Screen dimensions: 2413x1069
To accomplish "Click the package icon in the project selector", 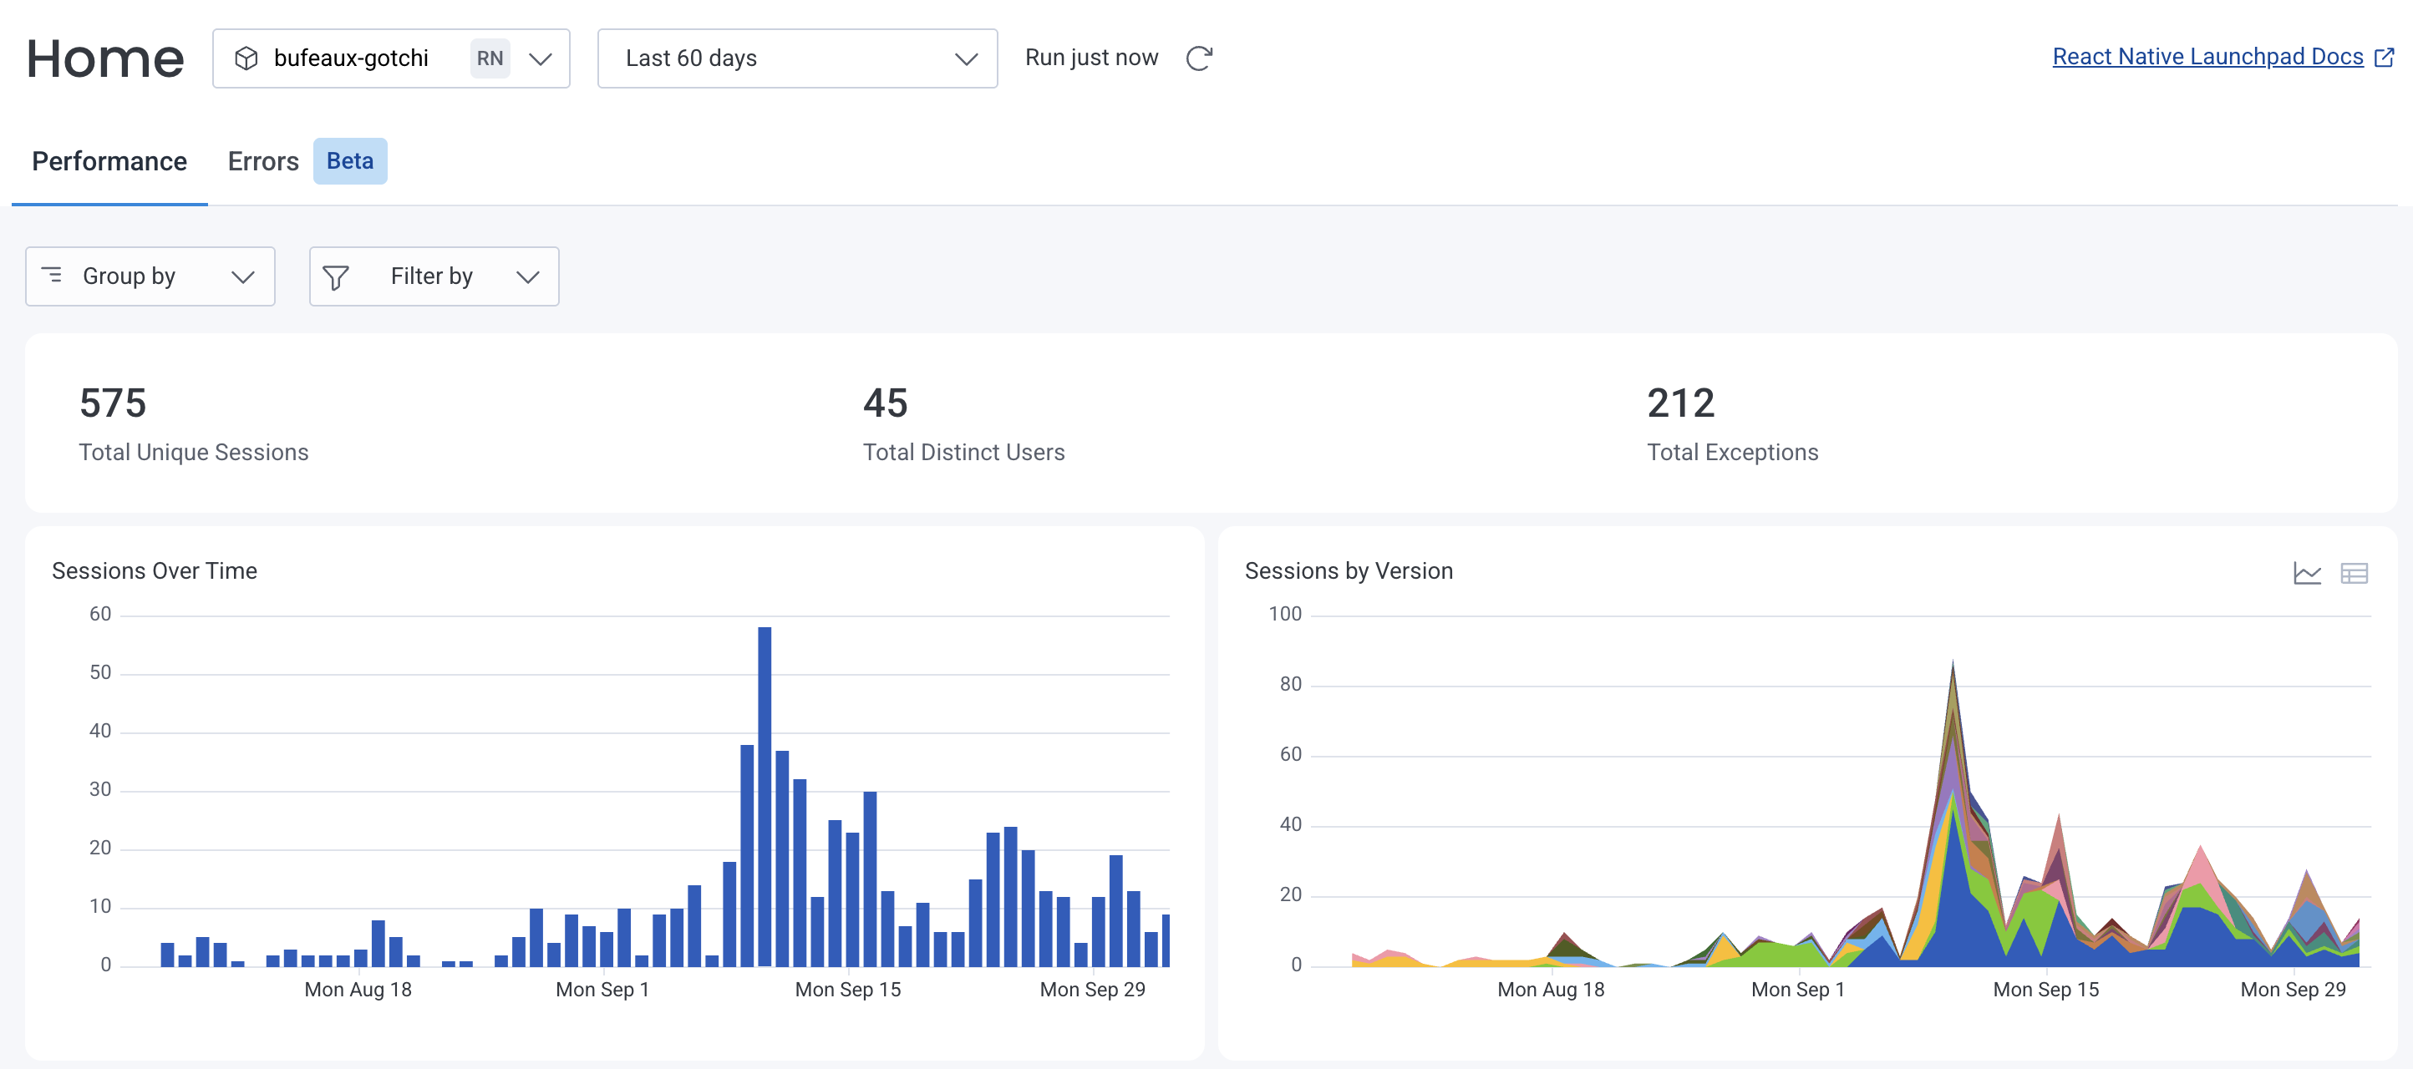I will point(247,57).
